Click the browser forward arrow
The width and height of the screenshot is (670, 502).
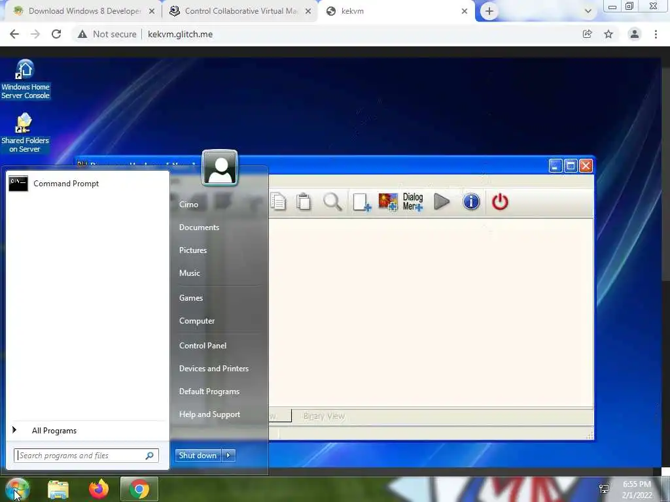pyautogui.click(x=35, y=34)
